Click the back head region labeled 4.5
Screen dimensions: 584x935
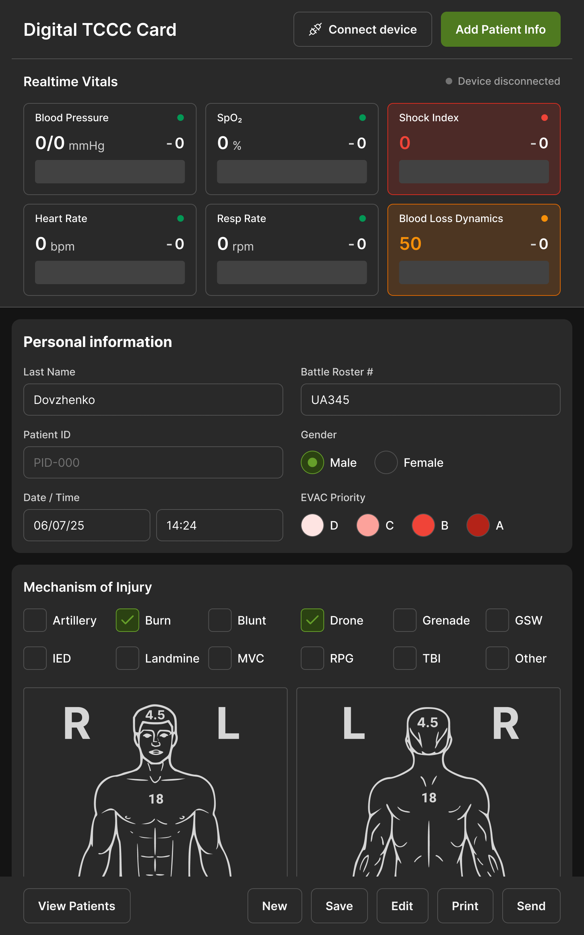[x=428, y=722]
